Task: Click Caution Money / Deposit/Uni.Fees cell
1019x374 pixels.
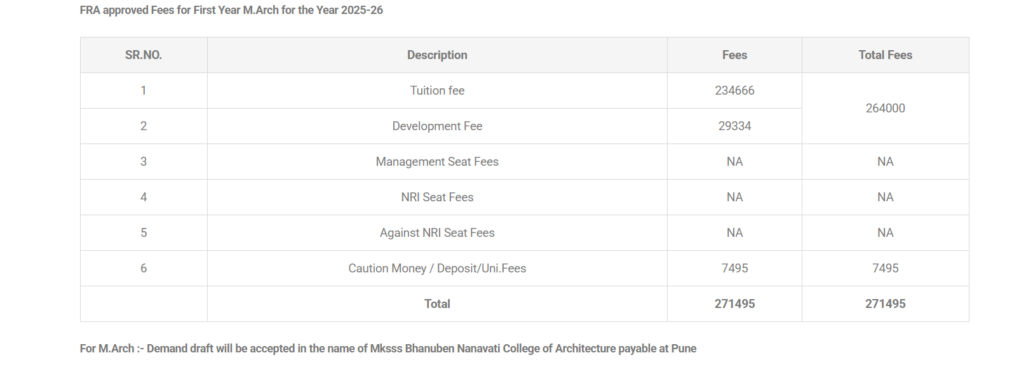Action: 437,269
